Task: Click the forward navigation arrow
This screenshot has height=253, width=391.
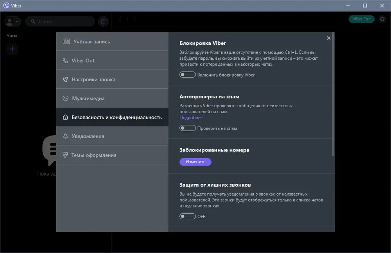Action: click(135, 19)
